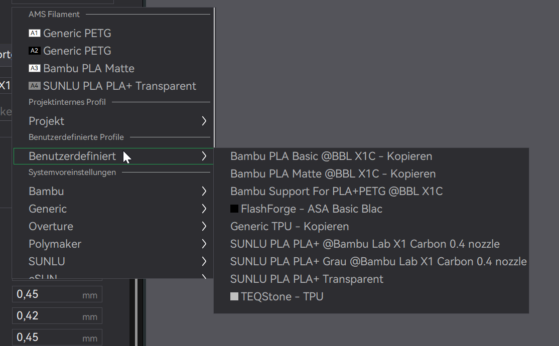This screenshot has height=346, width=559.
Task: Open the Benutzerdefiniert submenu
Action: [113, 156]
